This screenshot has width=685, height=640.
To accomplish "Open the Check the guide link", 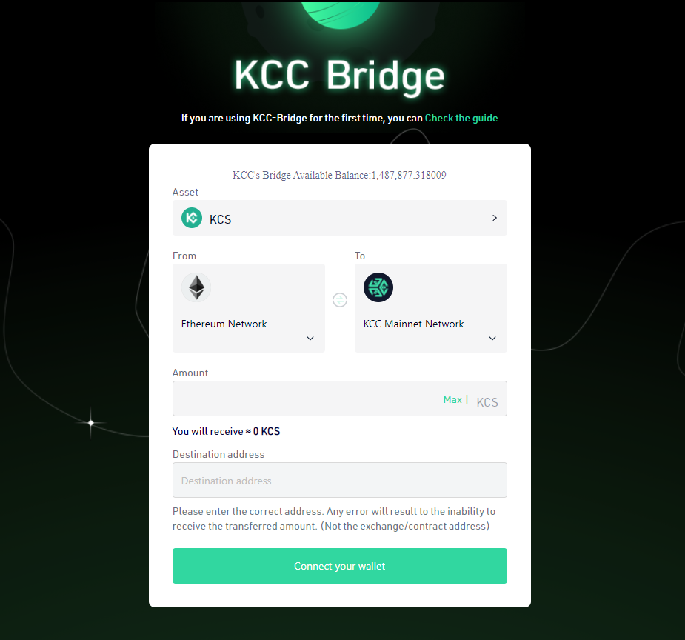I will click(461, 118).
